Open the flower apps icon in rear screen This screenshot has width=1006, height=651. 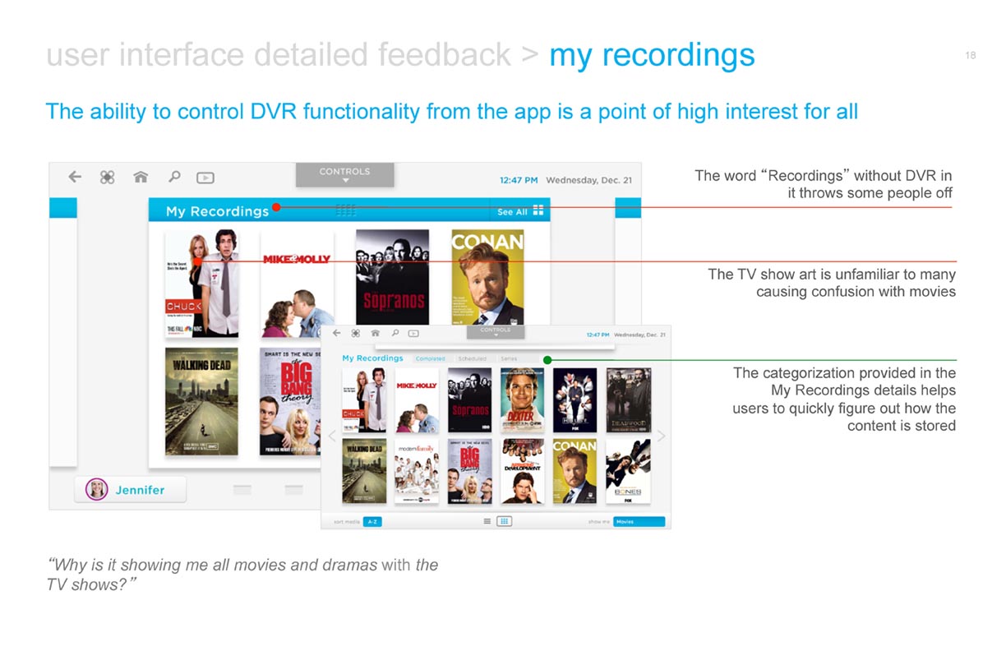click(x=107, y=177)
